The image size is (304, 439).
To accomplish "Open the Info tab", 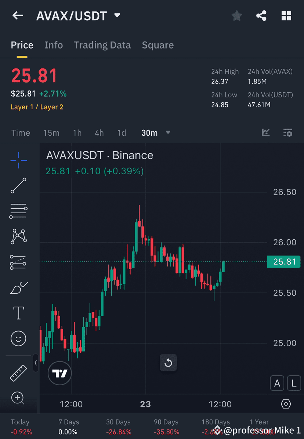I will [54, 45].
